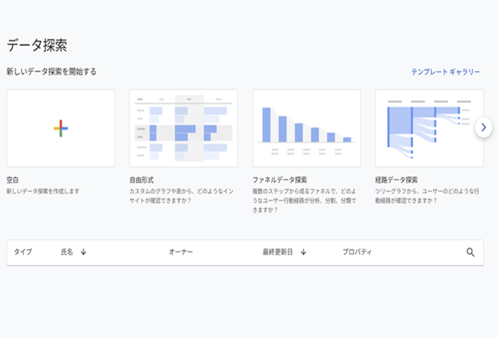Select the ファネルデータ探索 bar chart thumbnail
Screen dimensions: 498x338
(306, 128)
